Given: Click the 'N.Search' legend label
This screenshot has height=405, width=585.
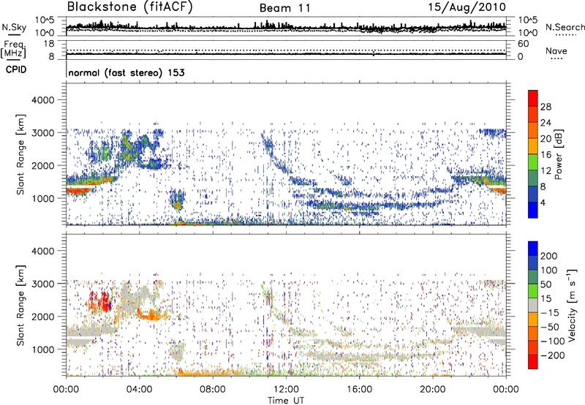Looking at the screenshot, I should click(x=565, y=27).
